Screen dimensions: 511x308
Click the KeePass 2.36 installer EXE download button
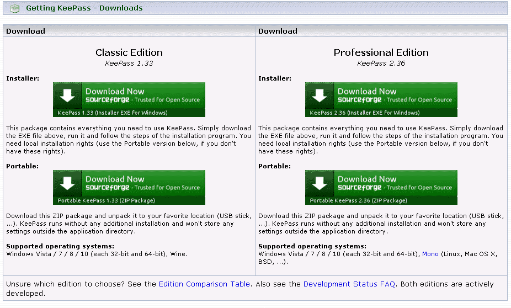pyautogui.click(x=381, y=99)
